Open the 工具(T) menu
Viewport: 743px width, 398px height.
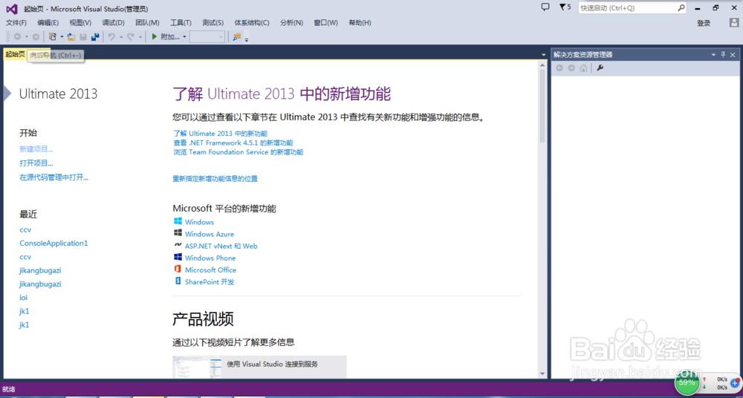click(181, 23)
